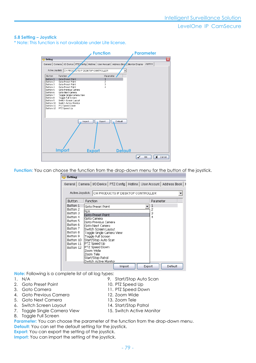Open I/O Device tab in dialog with open function list

coord(100,184)
